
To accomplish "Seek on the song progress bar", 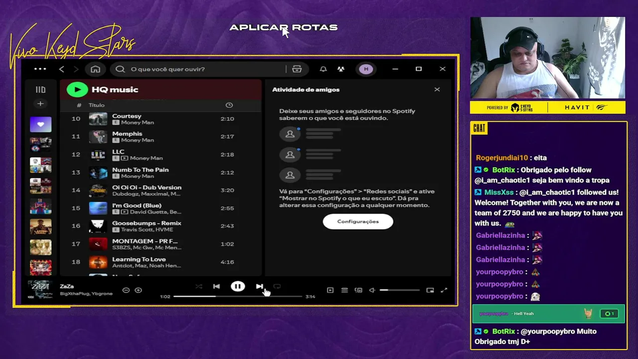I will pyautogui.click(x=238, y=297).
